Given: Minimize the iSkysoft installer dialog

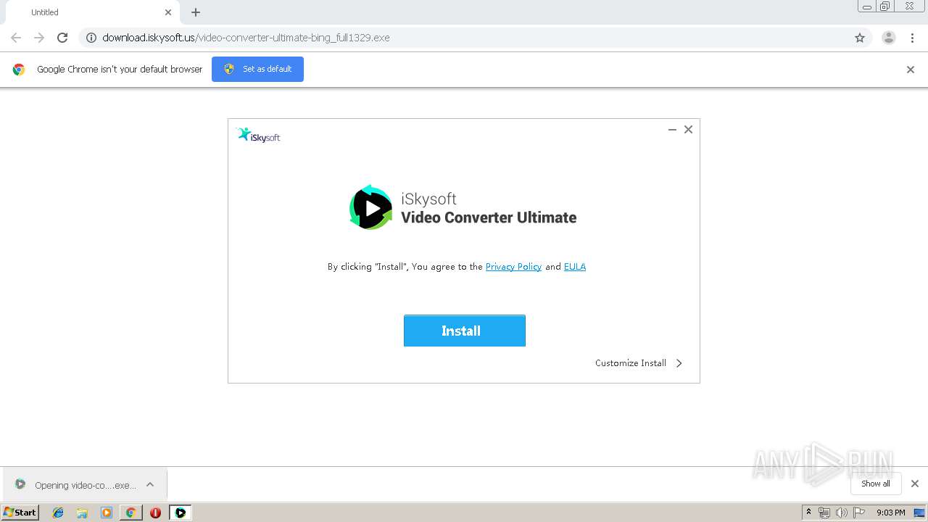Looking at the screenshot, I should (672, 130).
